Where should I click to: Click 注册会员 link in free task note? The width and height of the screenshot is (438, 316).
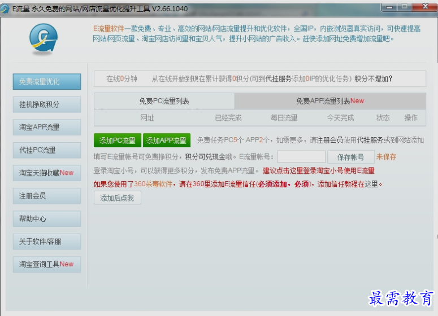[330, 140]
